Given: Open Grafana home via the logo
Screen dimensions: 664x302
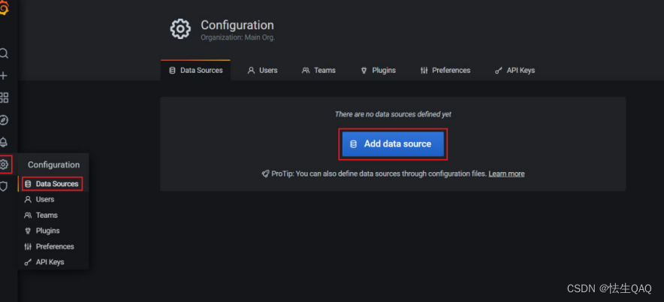Looking at the screenshot, I should [4, 8].
